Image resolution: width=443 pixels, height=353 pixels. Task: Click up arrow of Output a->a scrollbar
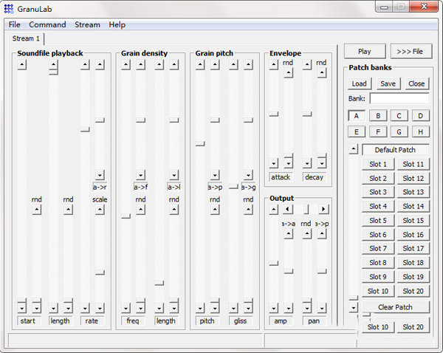click(288, 233)
